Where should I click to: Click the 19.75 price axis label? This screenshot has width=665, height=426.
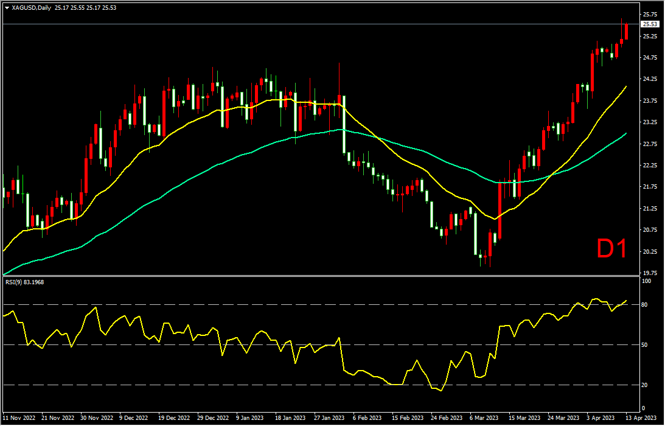(649, 273)
